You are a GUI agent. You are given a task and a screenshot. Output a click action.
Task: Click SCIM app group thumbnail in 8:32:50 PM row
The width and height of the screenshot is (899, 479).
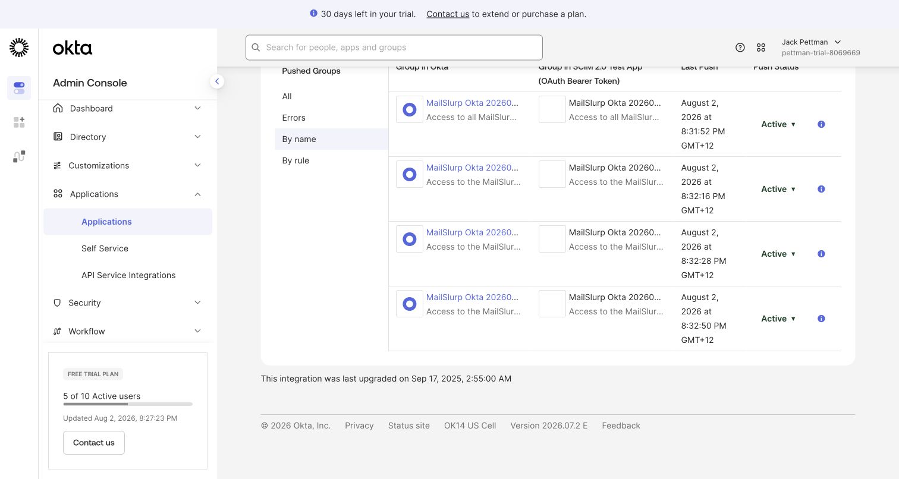pos(552,304)
